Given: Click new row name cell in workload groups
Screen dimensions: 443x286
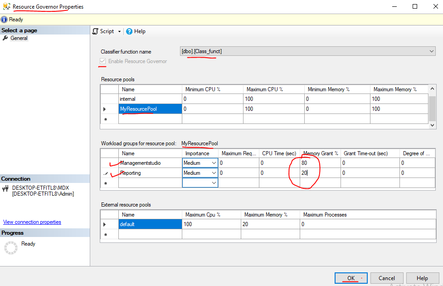Looking at the screenshot, I should pos(150,183).
